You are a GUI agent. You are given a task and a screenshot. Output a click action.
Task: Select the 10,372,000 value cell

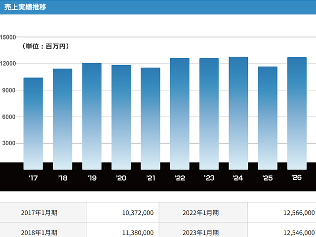point(137,213)
